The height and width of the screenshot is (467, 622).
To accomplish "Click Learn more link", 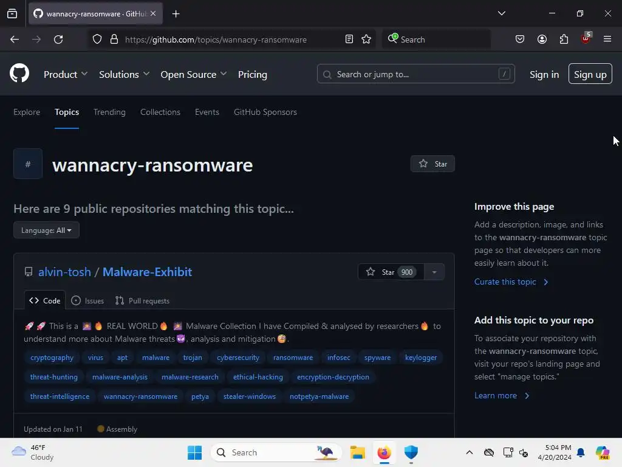I will (502, 395).
